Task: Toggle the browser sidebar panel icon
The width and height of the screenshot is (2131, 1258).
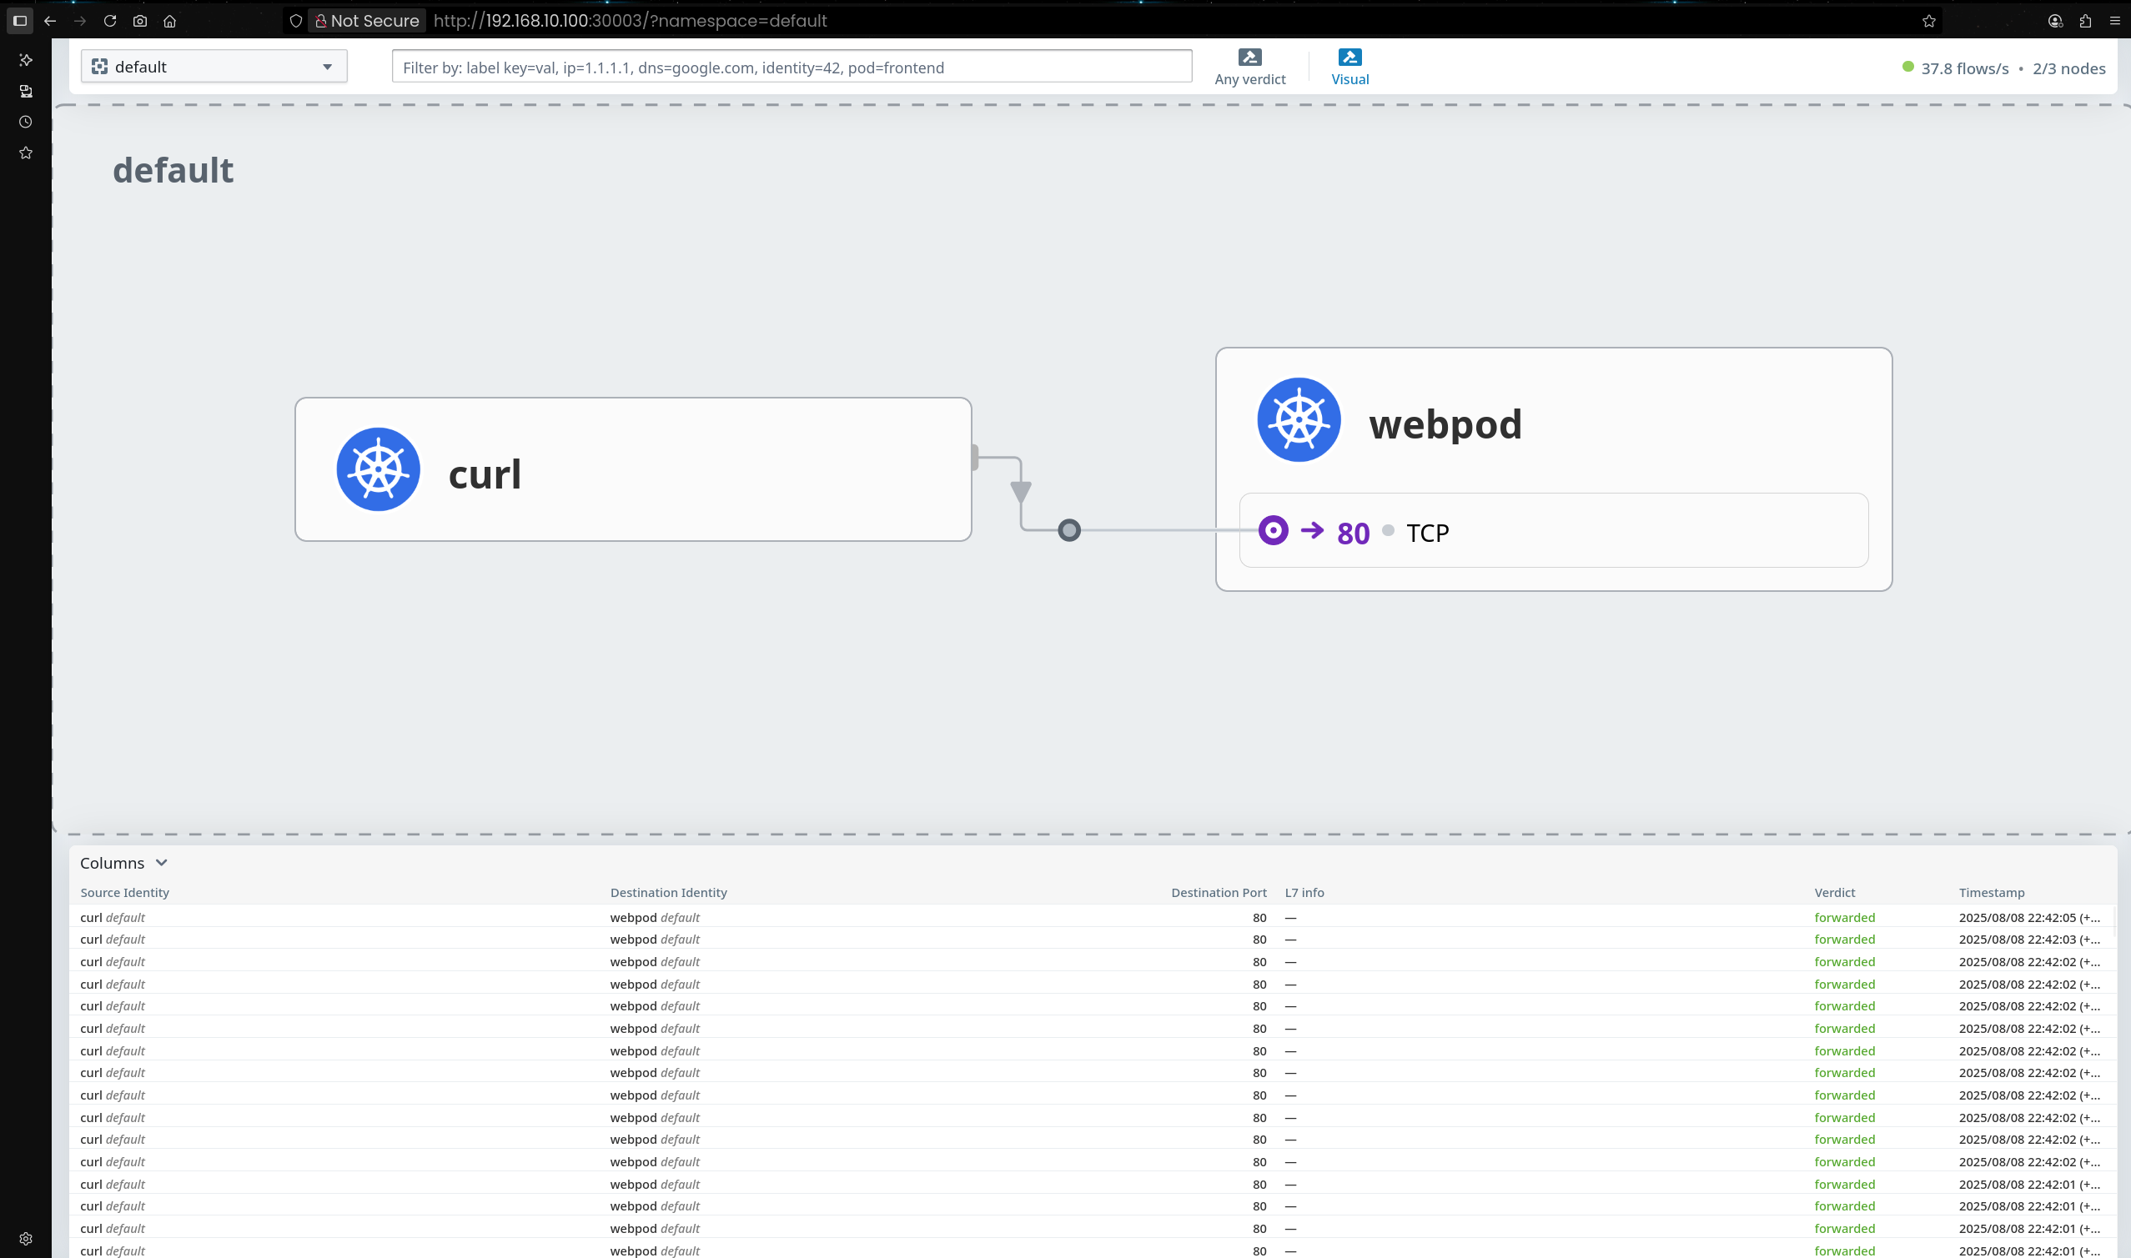Action: tap(20, 20)
